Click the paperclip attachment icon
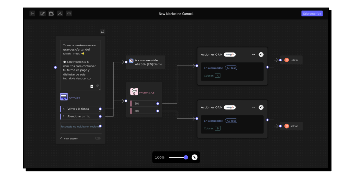 pyautogui.click(x=97, y=86)
